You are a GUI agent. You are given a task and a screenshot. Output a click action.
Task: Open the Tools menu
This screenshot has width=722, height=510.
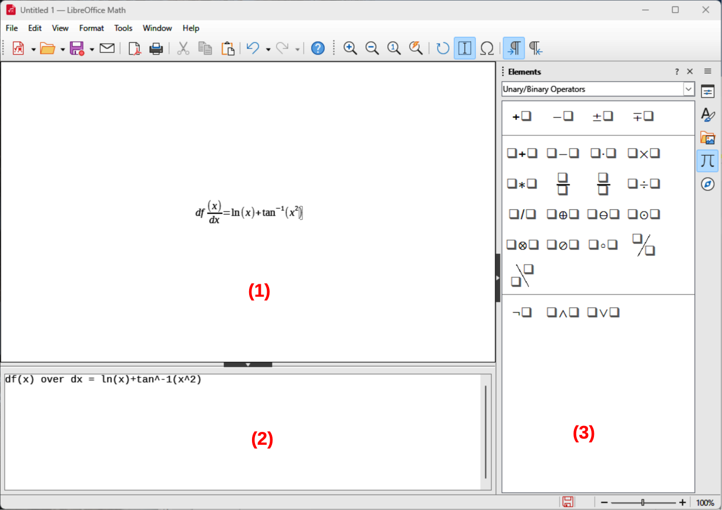tap(123, 28)
